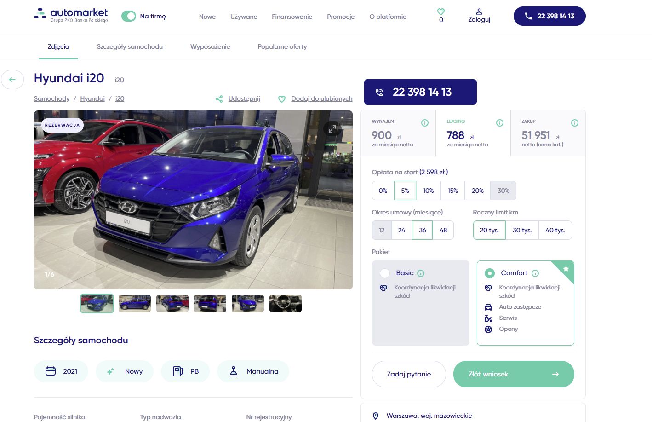The width and height of the screenshot is (652, 422).
Task: Choose 15% starting fee
Action: pos(453,191)
